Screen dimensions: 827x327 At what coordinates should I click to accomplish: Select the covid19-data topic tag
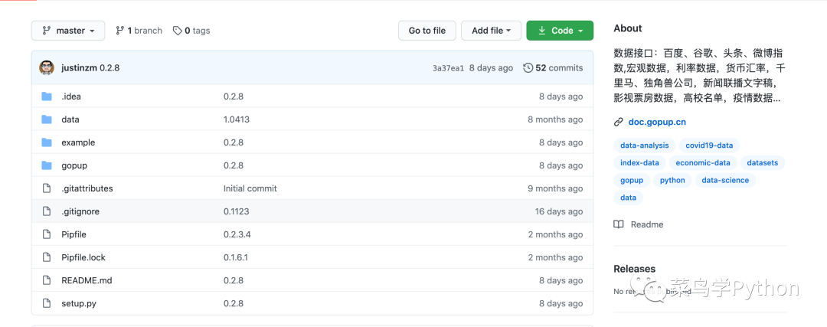(x=708, y=146)
